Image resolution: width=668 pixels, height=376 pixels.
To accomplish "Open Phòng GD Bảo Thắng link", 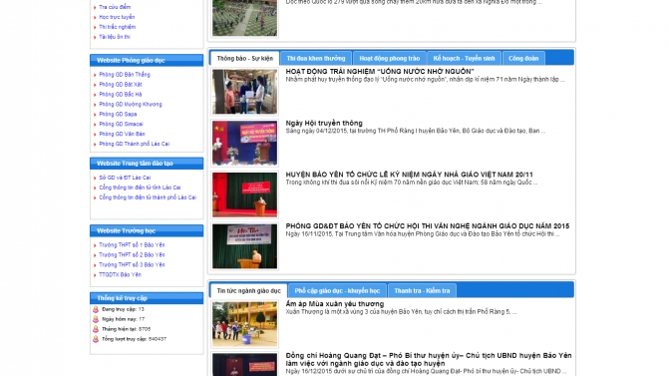I will [125, 74].
